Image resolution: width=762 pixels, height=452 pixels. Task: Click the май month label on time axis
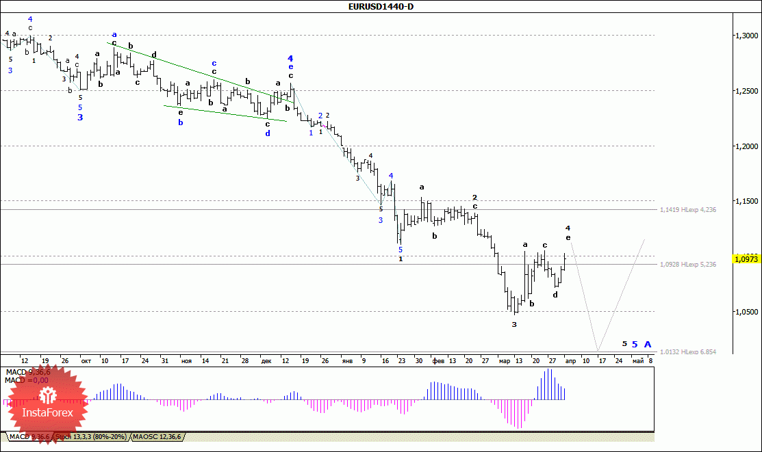coord(637,361)
